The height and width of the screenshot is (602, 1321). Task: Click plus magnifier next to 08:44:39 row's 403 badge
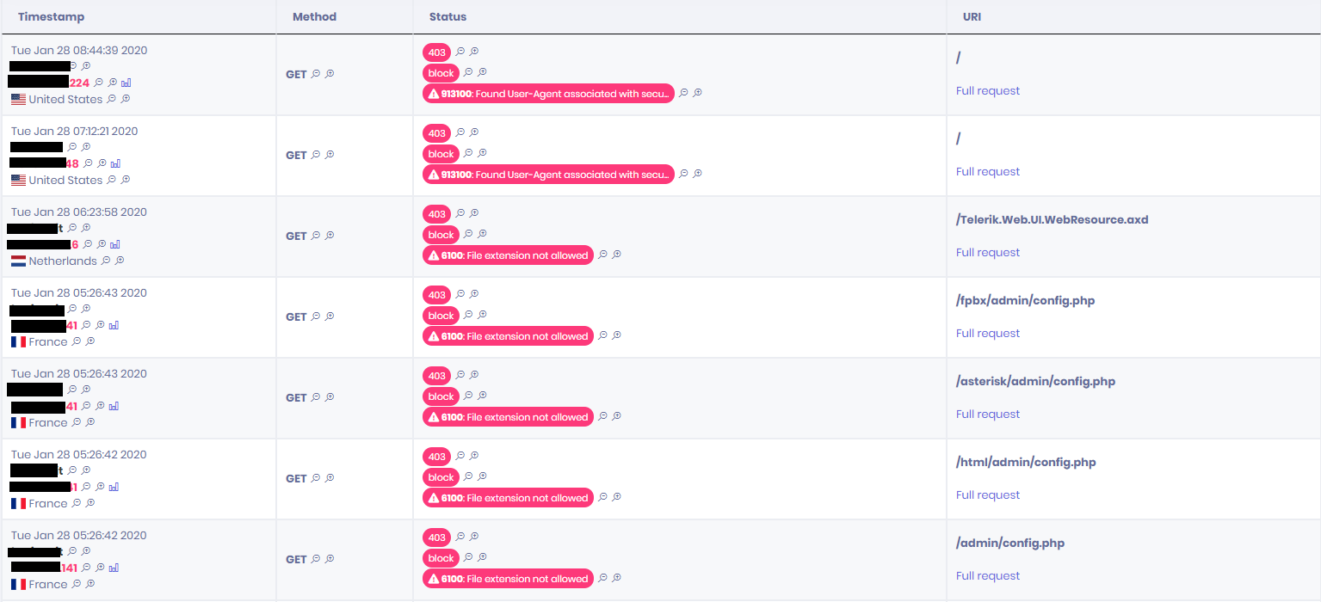473,52
